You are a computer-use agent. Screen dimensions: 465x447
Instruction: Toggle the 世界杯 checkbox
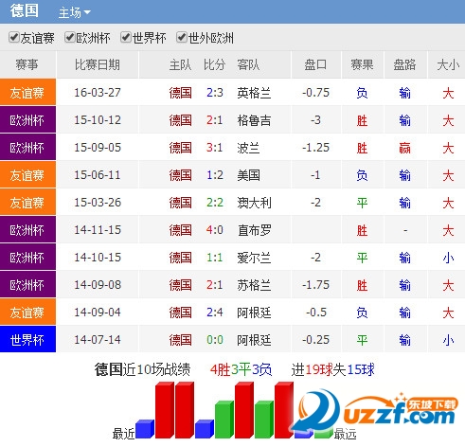126,37
